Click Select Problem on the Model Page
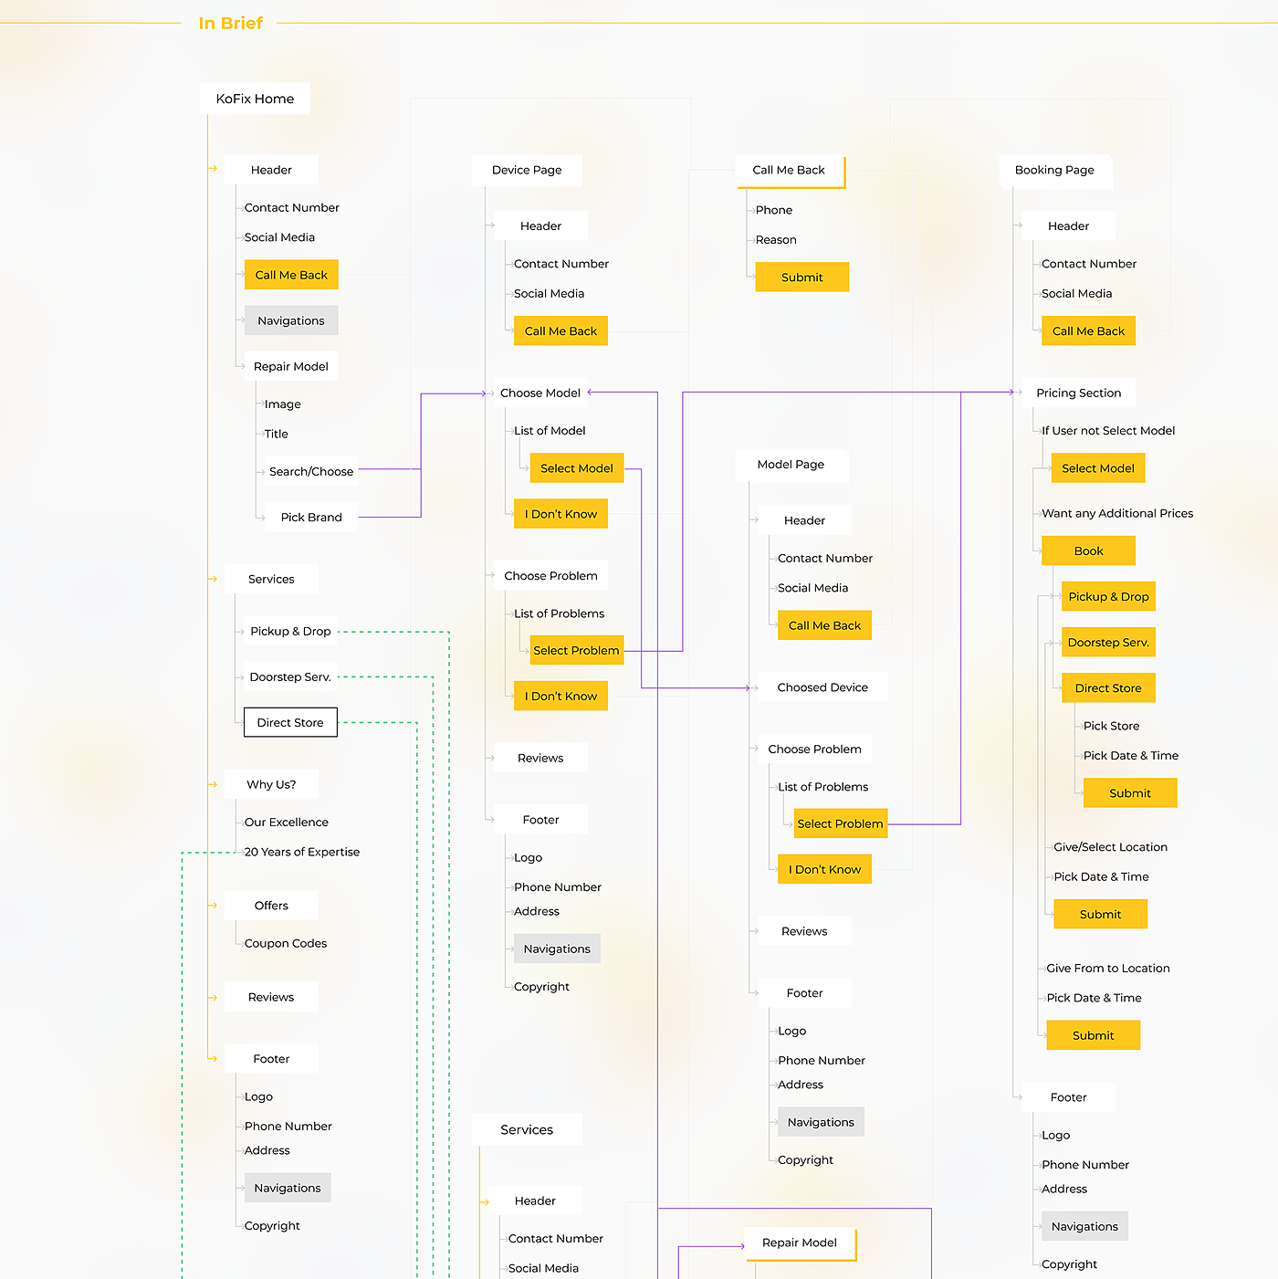Screen dimensions: 1278x1279 click(840, 823)
